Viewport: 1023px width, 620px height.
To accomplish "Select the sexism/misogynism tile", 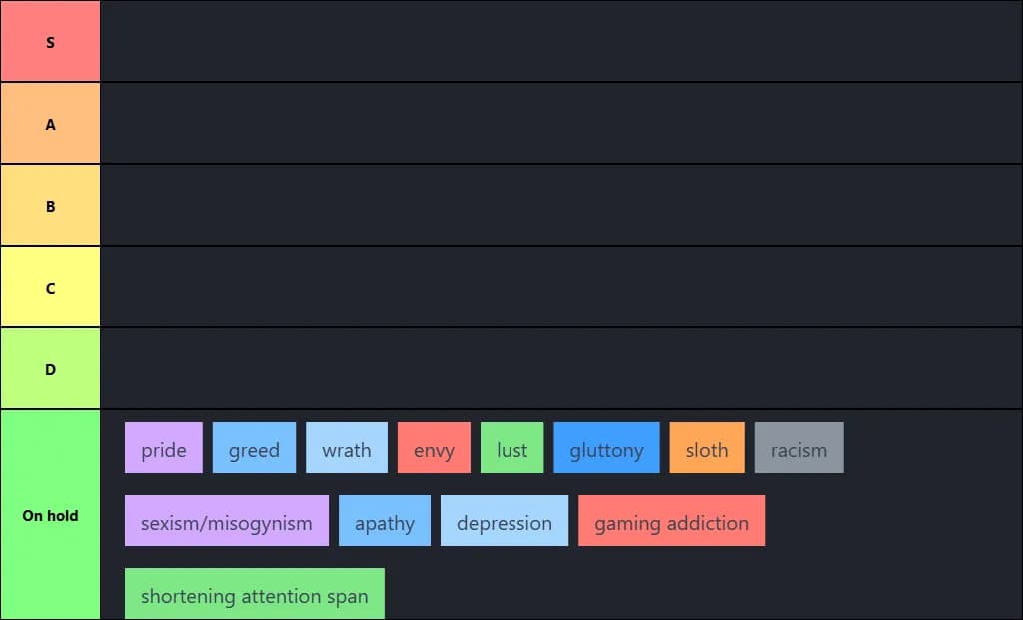I will [226, 521].
